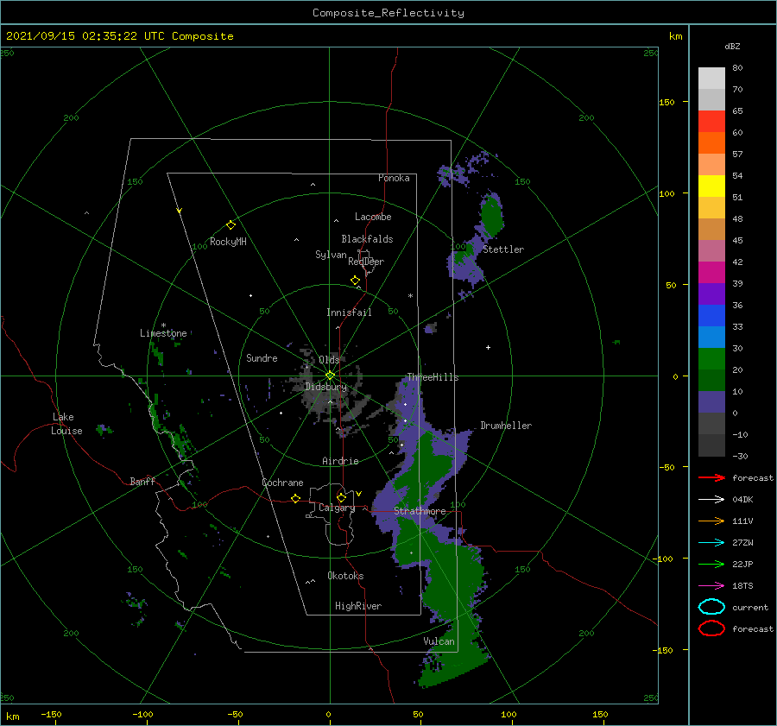Click the ThreeHills label
The height and width of the screenshot is (726, 777).
433,377
